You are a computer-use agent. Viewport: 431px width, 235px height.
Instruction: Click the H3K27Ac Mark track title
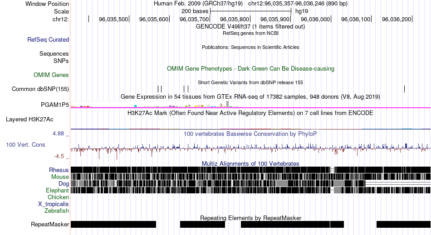(250, 113)
